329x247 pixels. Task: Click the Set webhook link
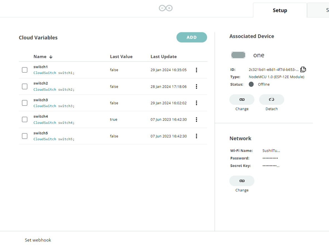[38, 240]
